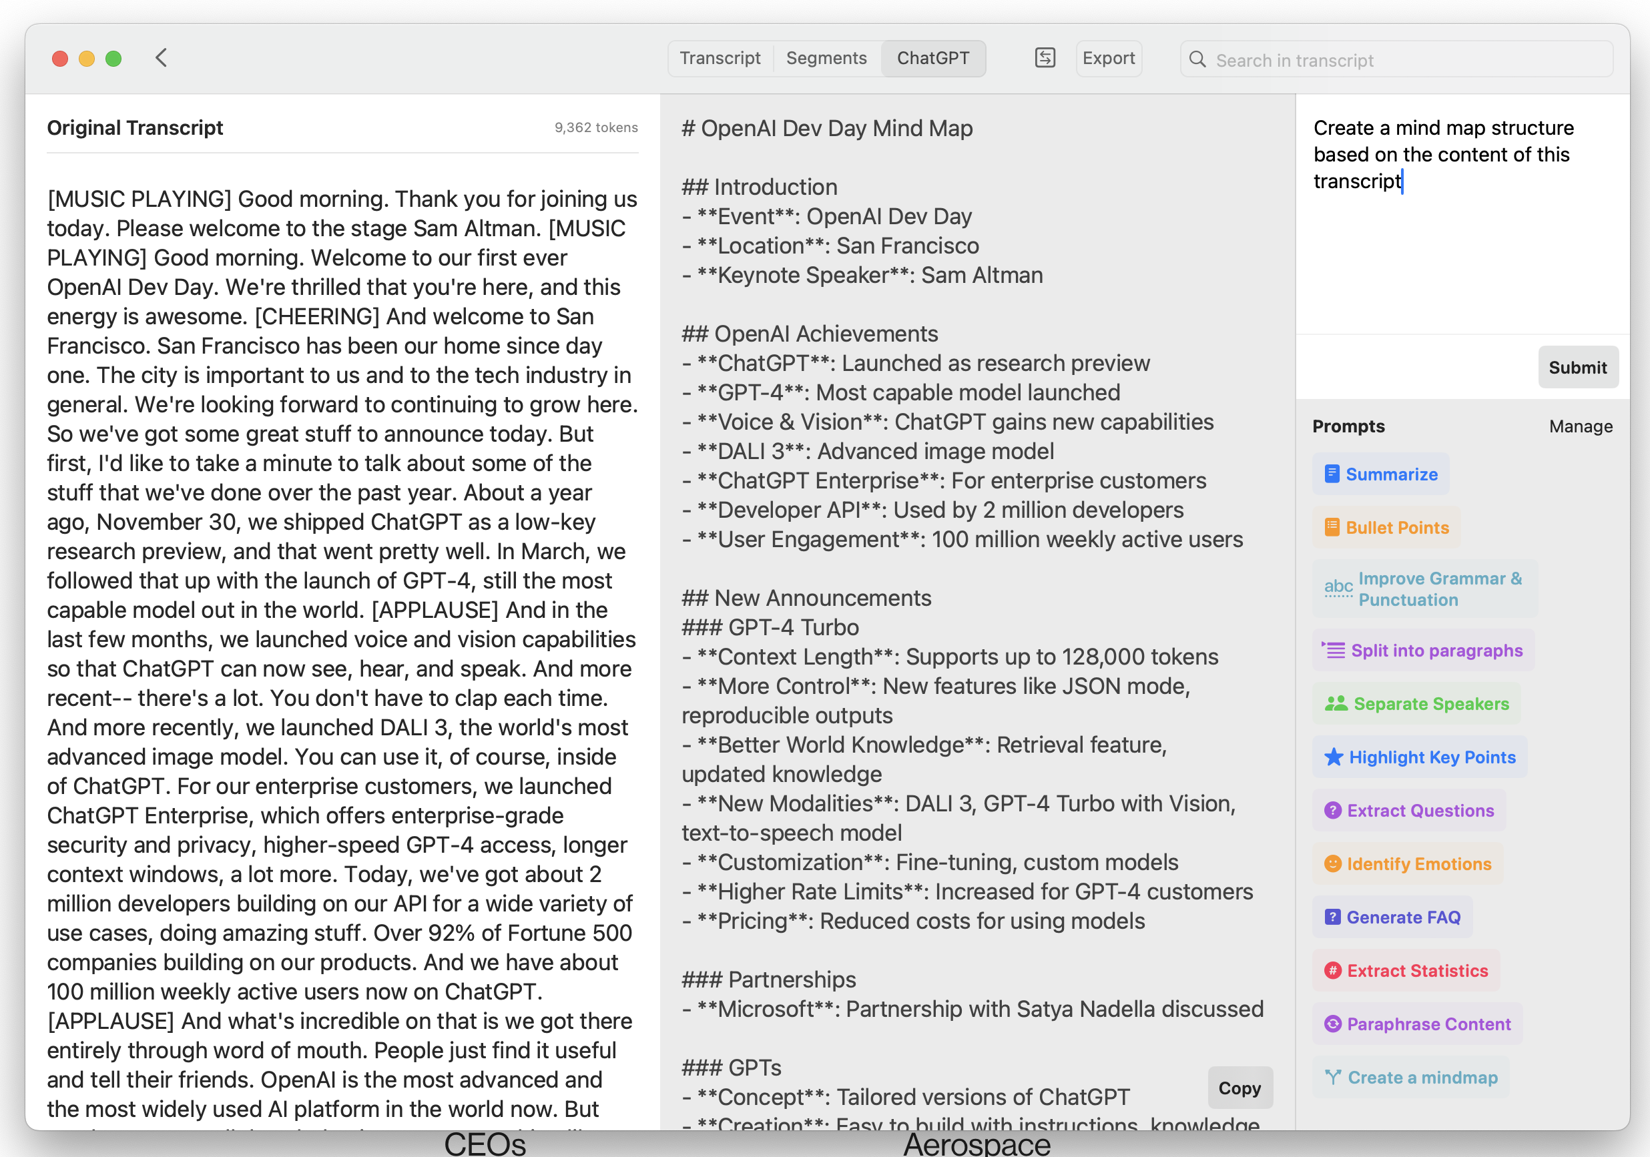Click the '**Developer API**' line
The height and width of the screenshot is (1157, 1650).
[x=932, y=509]
